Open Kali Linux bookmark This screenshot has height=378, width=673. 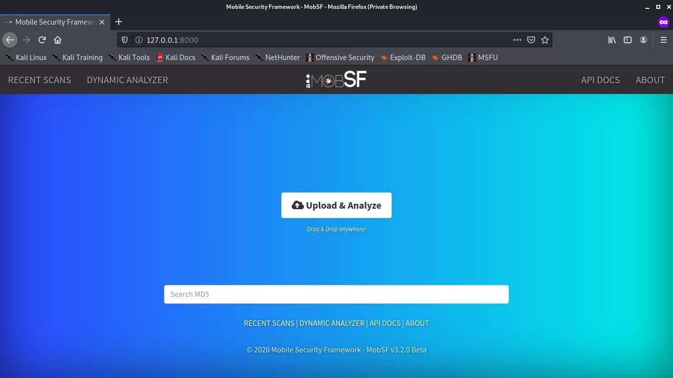pos(26,58)
